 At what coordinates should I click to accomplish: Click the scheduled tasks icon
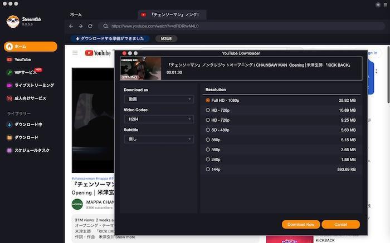coord(9,151)
